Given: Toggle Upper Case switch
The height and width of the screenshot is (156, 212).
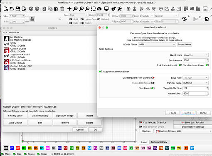Looking at the screenshot, I should [x=82, y=19].
